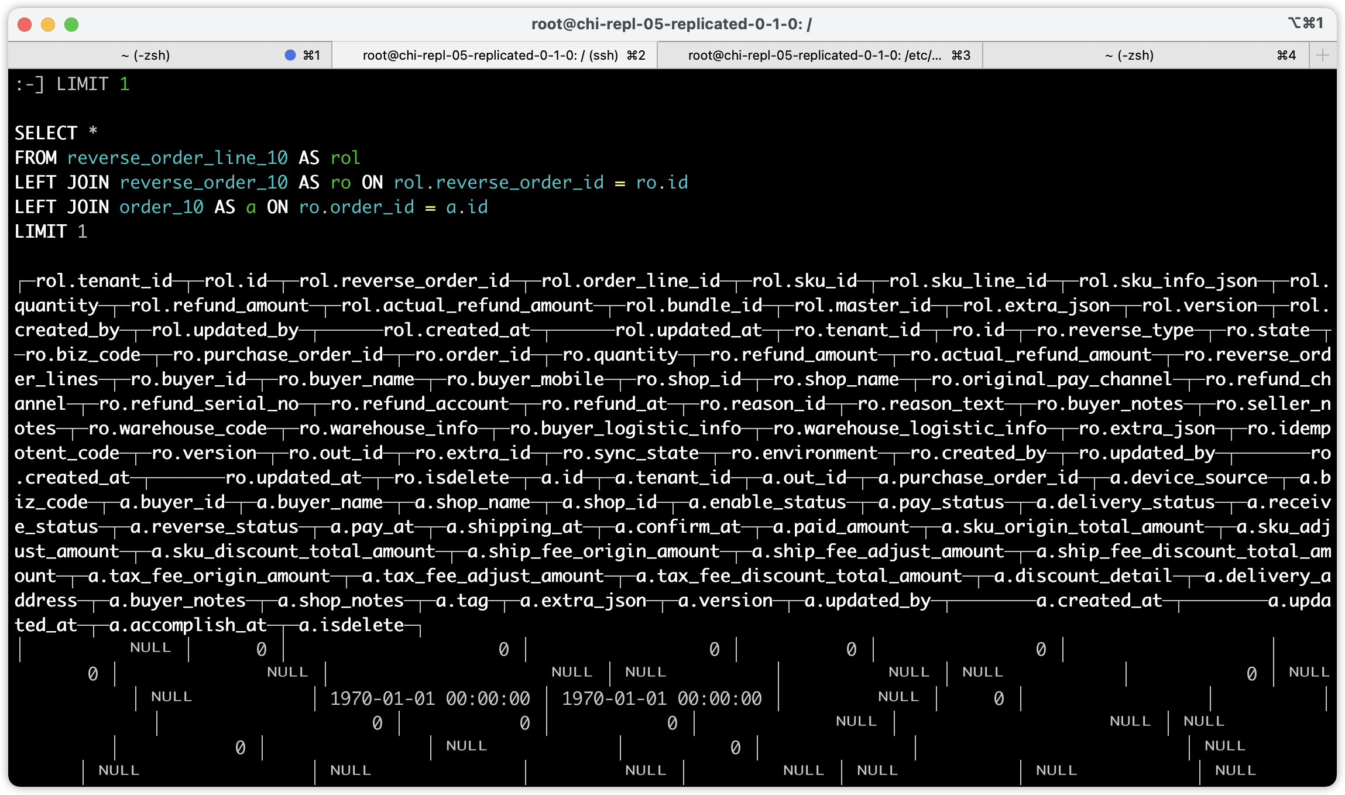Minimize the window using the yellow button
This screenshot has width=1345, height=795.
(x=48, y=24)
